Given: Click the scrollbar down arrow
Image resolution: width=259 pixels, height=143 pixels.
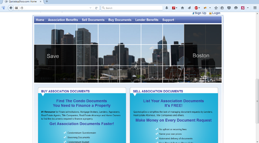Looking at the screenshot, I should pyautogui.click(x=257, y=142).
